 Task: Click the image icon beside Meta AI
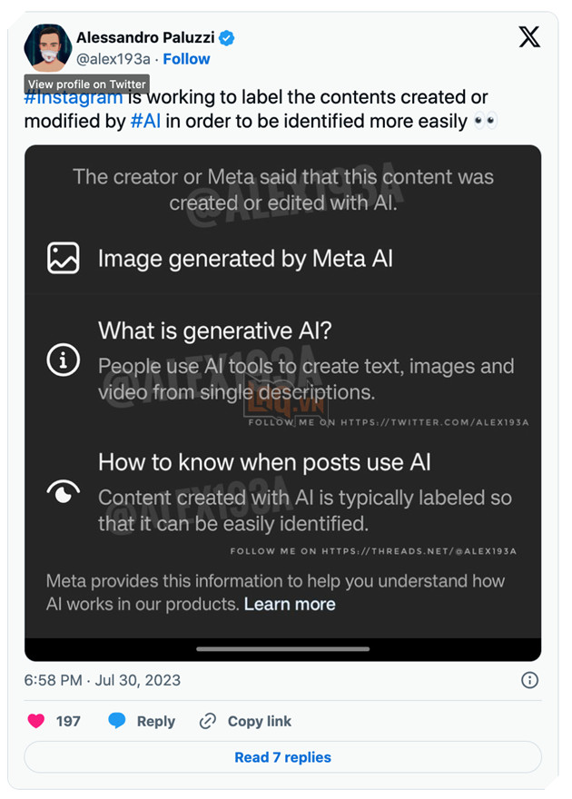[64, 259]
